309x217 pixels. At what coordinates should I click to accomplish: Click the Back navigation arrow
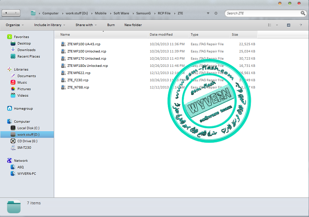(x=6, y=13)
